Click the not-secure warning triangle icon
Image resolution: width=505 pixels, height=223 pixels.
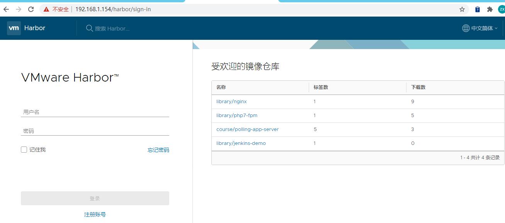46,9
